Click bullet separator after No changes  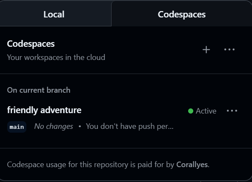pyautogui.click(x=80, y=126)
